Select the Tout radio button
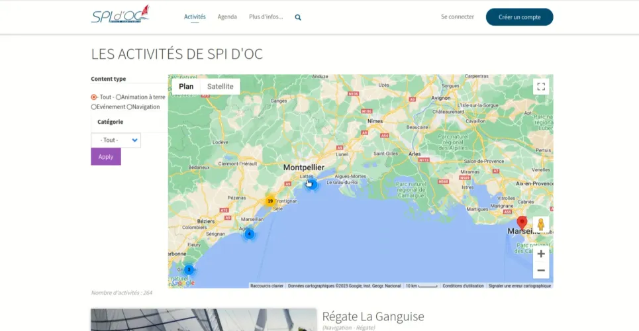639x331 pixels. click(x=94, y=97)
